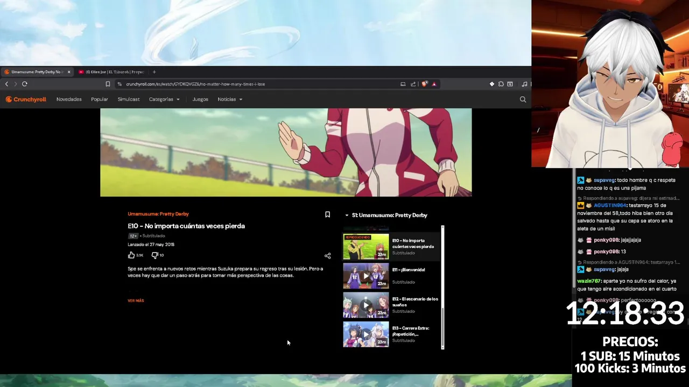The image size is (689, 387).
Task: Click the picture-in-picture icon in the address bar
Action: (403, 84)
